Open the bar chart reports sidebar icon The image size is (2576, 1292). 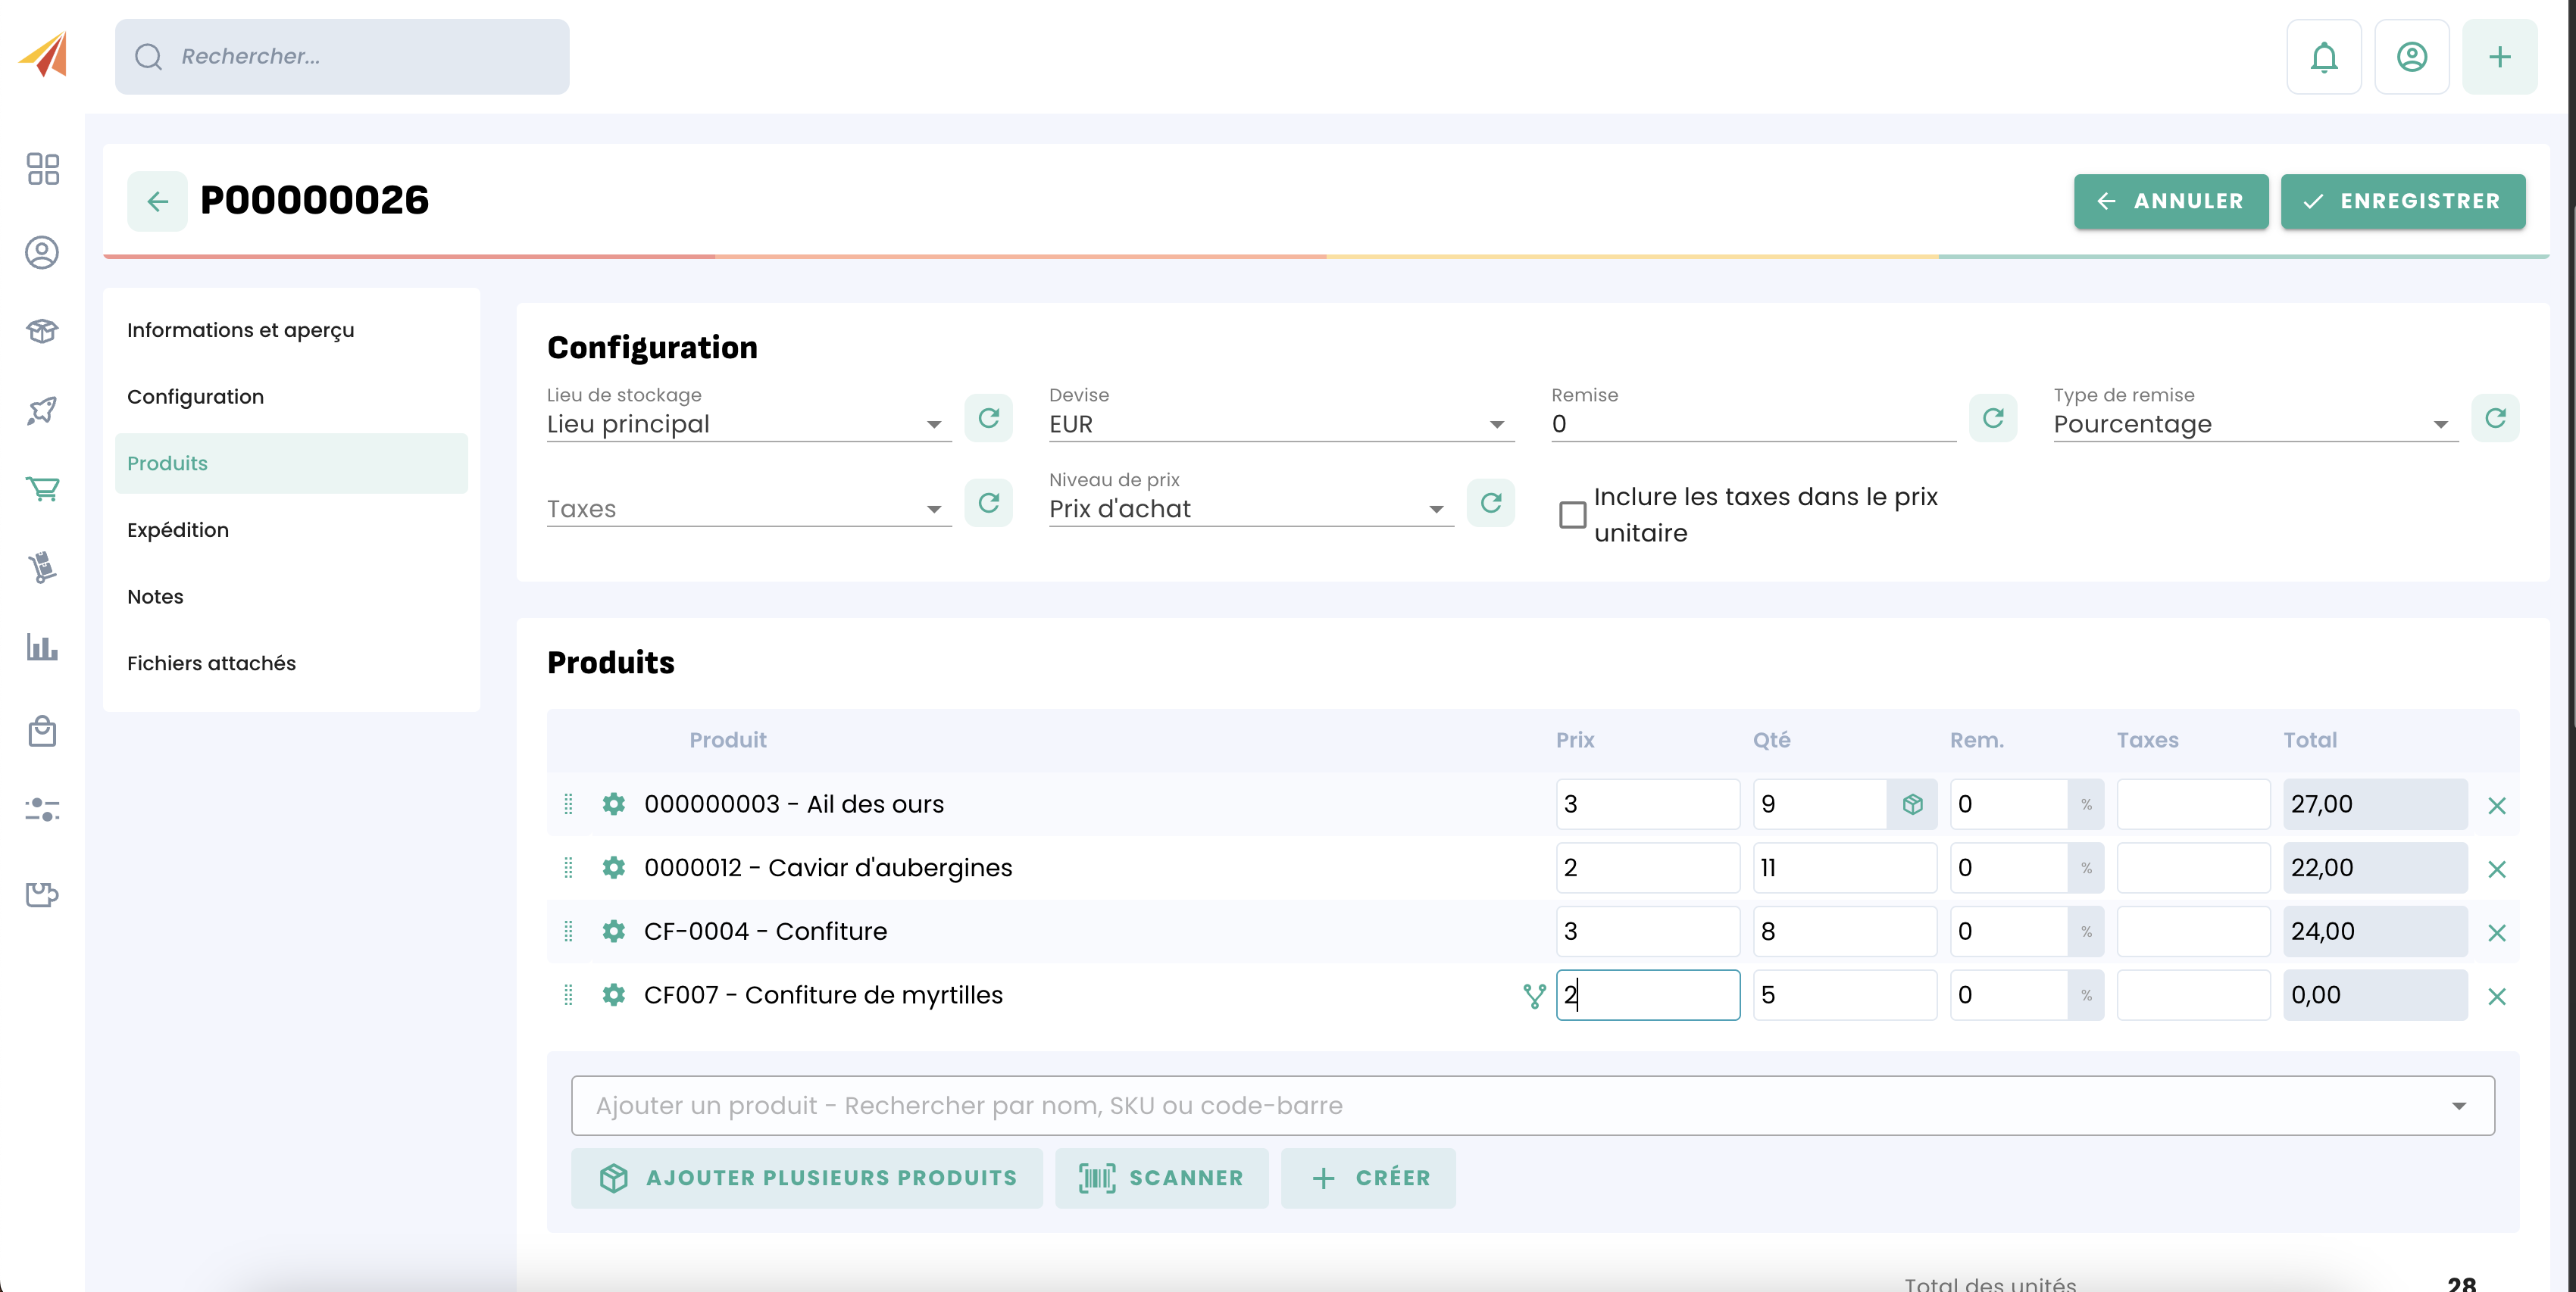[x=42, y=648]
